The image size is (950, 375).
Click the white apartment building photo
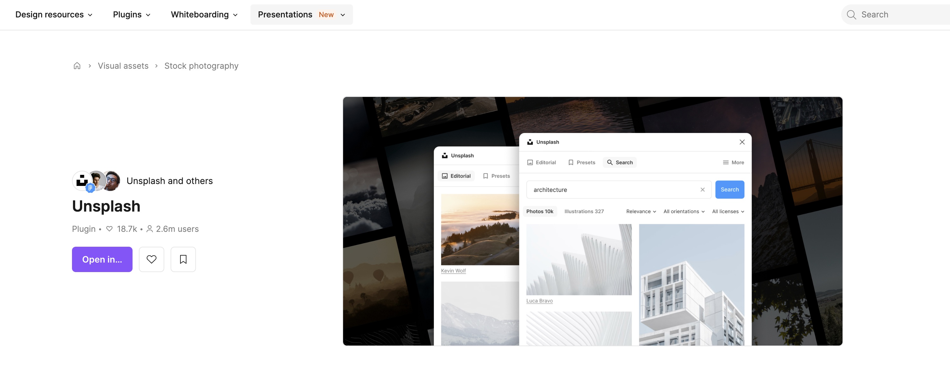pyautogui.click(x=692, y=285)
